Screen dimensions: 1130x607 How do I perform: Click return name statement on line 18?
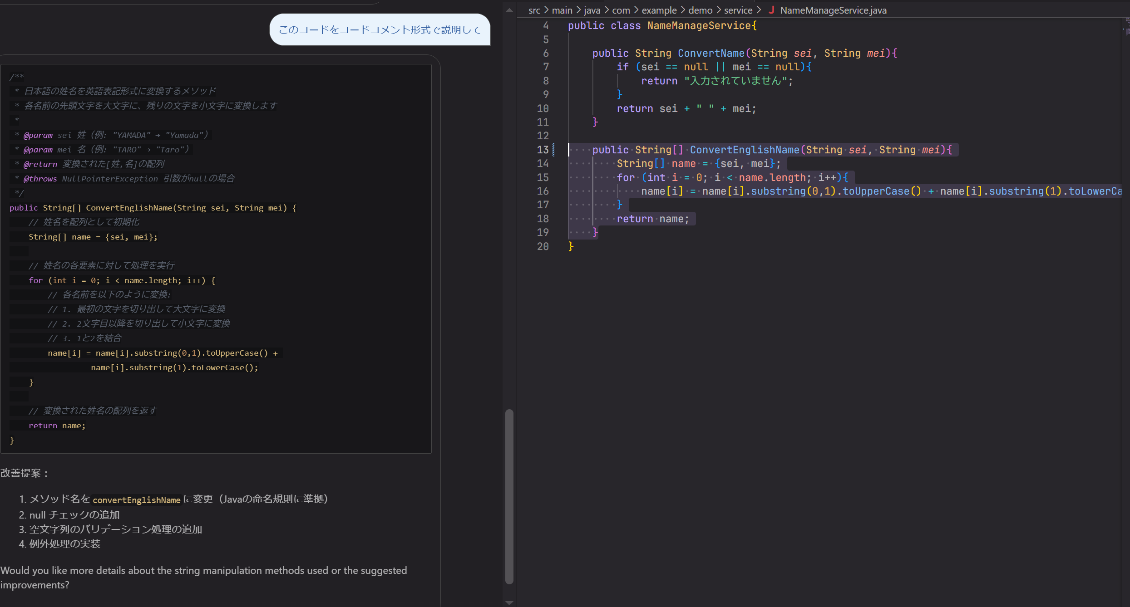coord(653,219)
